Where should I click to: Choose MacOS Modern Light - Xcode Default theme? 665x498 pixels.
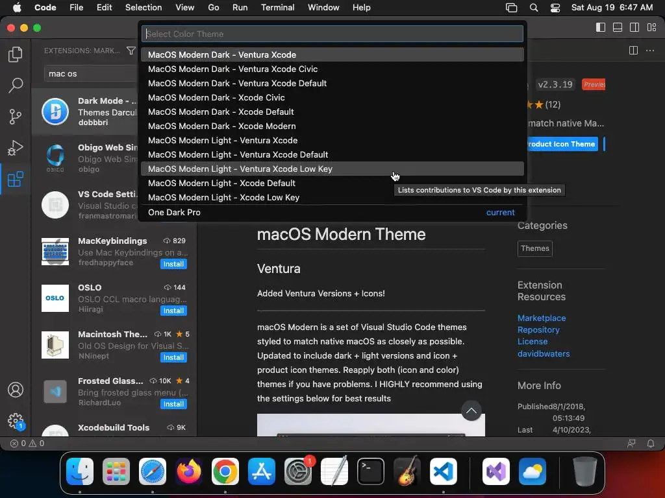(332, 184)
